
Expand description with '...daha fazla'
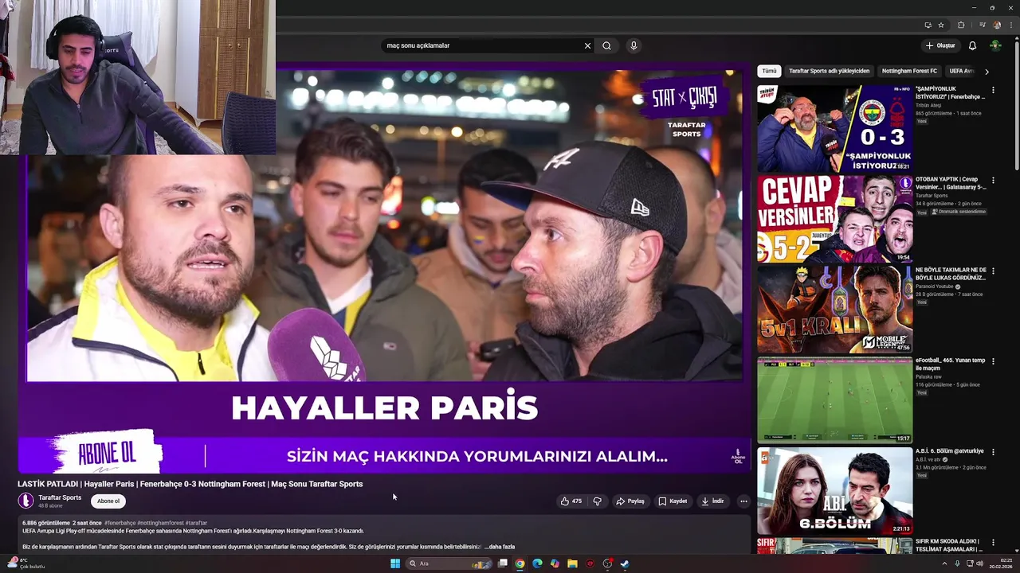click(x=500, y=547)
